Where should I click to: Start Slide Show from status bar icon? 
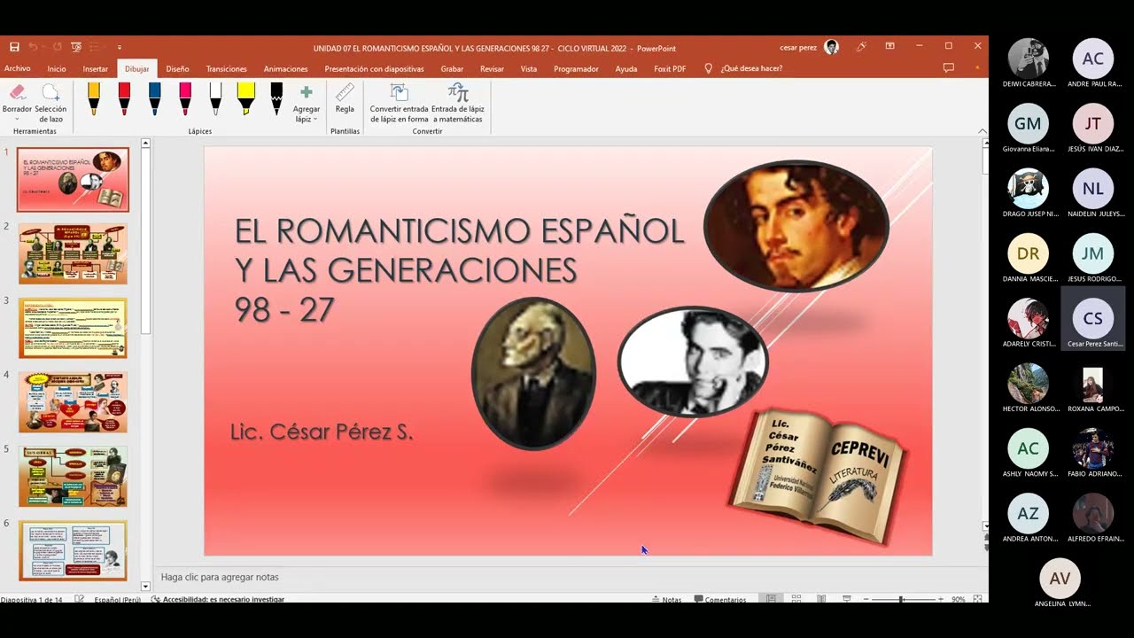click(x=845, y=599)
